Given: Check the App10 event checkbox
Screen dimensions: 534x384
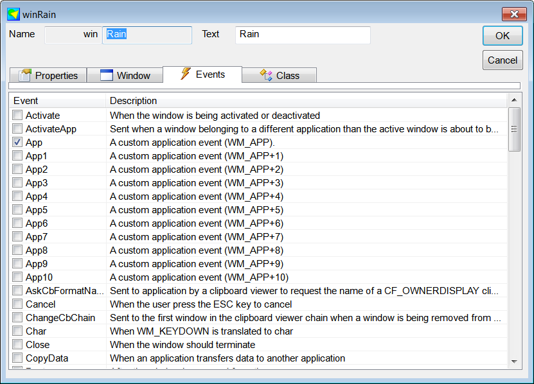Looking at the screenshot, I should [x=17, y=277].
